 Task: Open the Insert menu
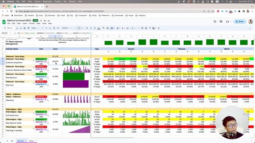25,23
